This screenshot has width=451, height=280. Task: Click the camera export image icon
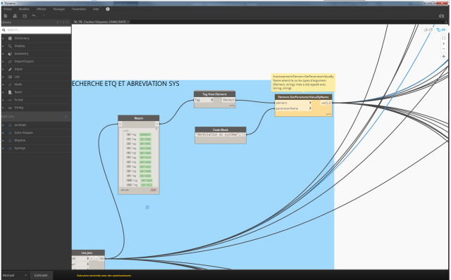(x=442, y=16)
